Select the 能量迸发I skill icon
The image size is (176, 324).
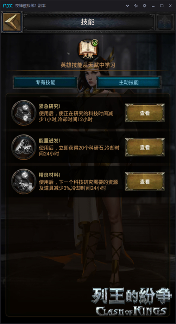click(24, 147)
